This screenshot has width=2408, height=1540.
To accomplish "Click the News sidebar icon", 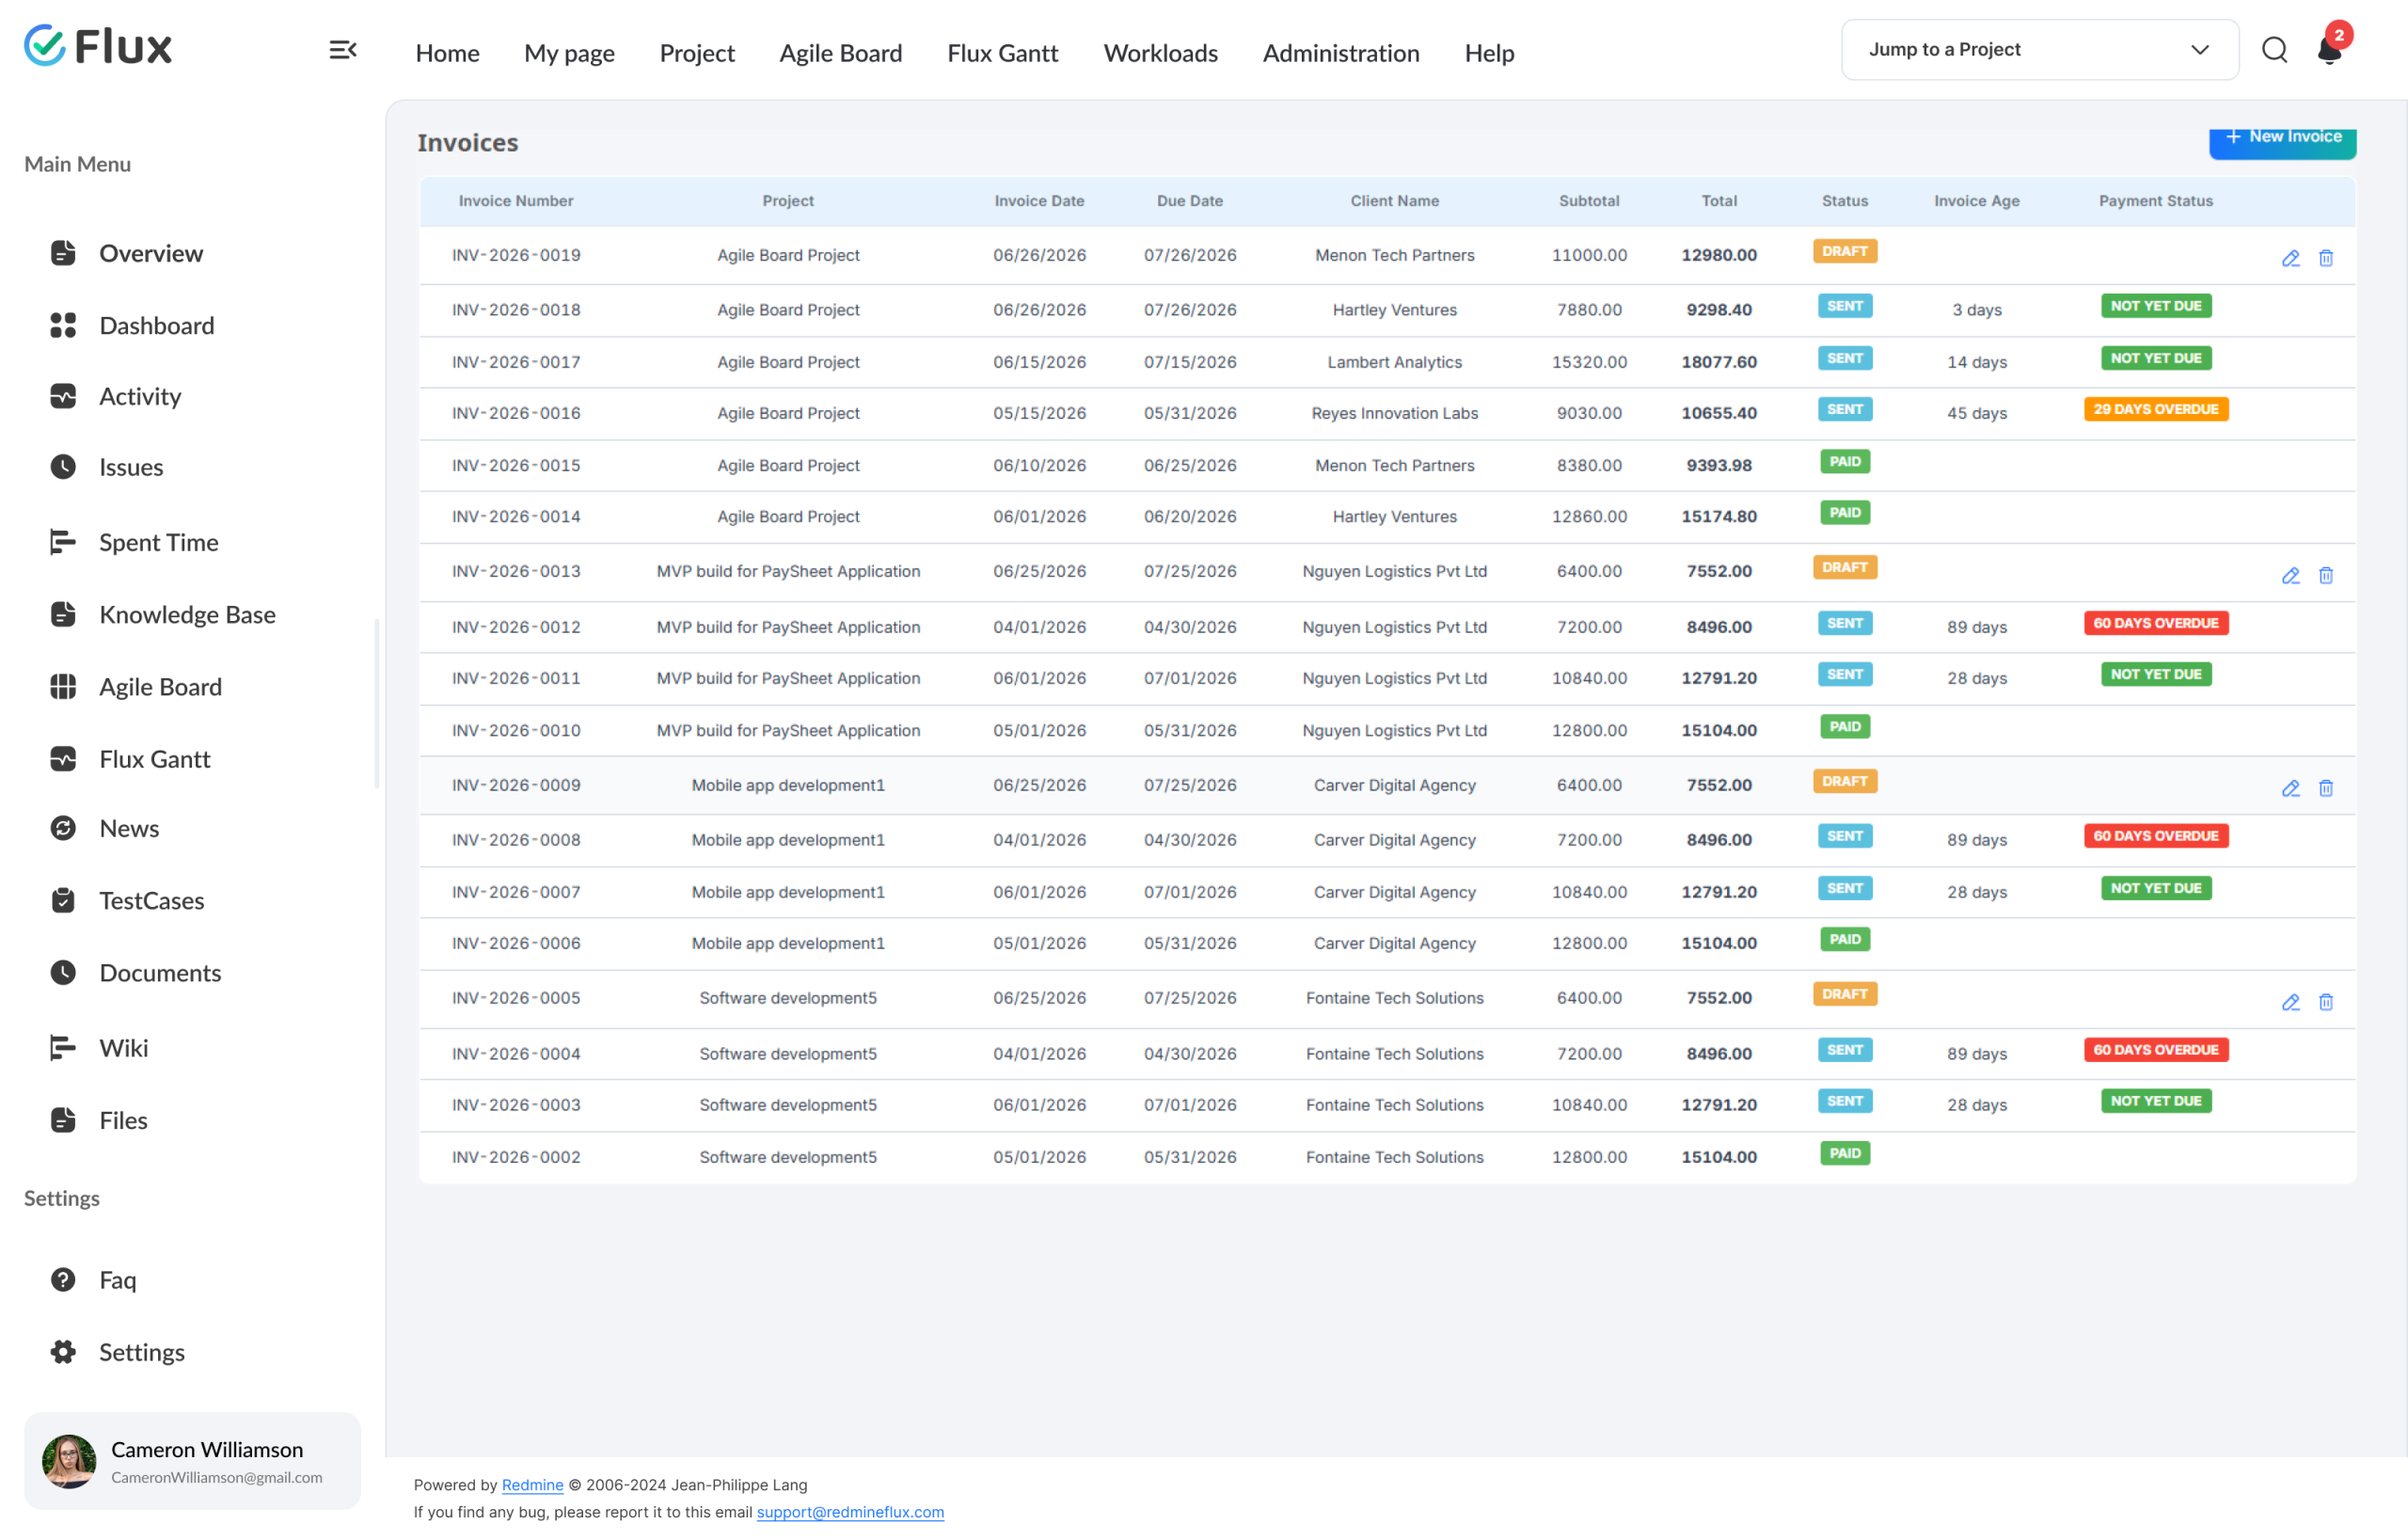I will [63, 828].
